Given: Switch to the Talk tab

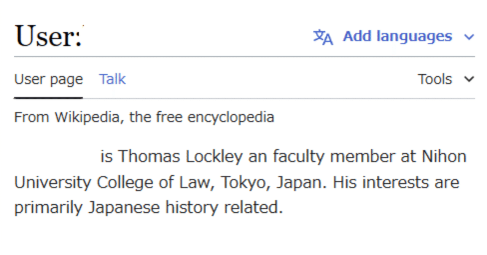Looking at the screenshot, I should point(112,79).
